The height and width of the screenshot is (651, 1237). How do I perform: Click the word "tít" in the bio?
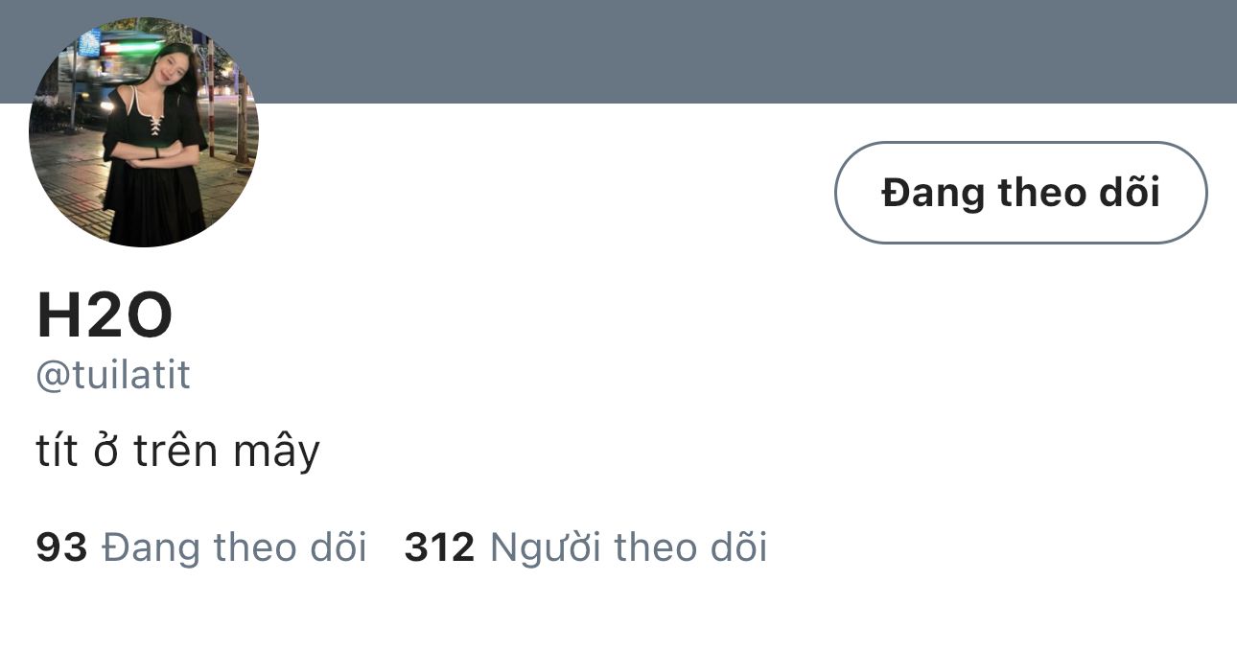(x=56, y=451)
